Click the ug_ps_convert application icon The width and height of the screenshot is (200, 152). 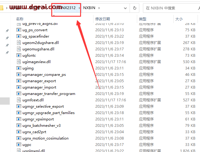(x=19, y=30)
